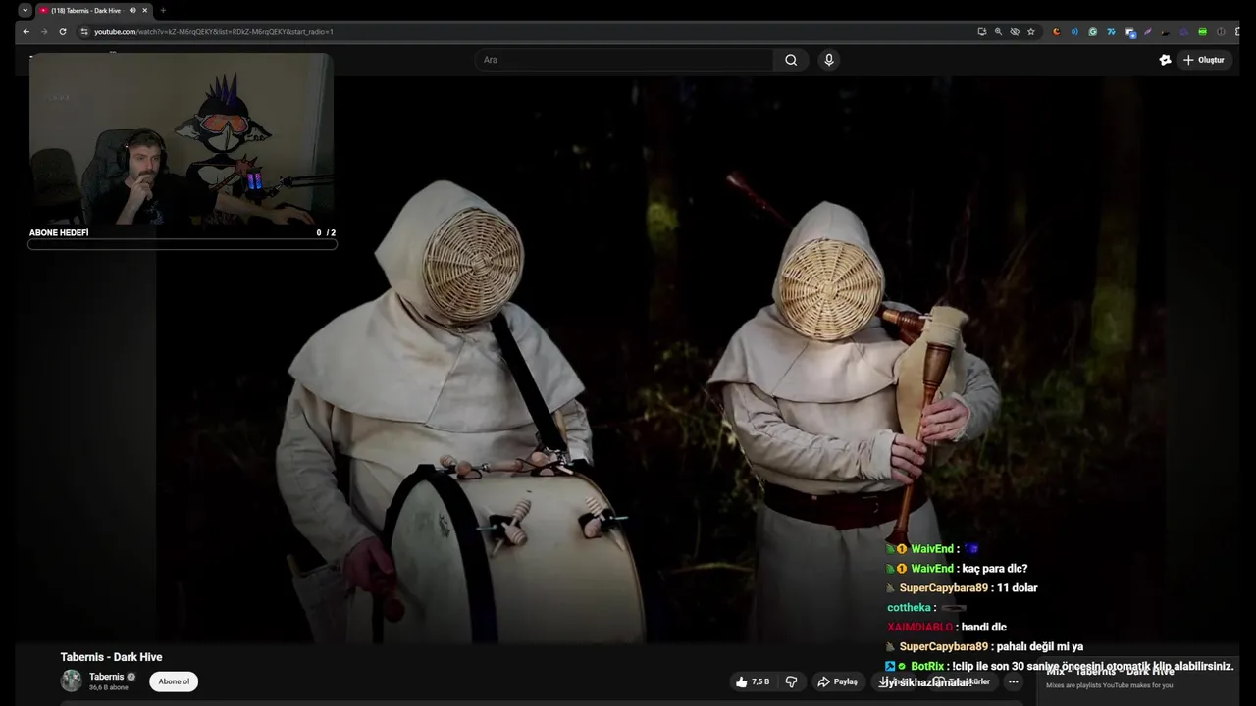Click the streamer webcam overlay
The image size is (1256, 706).
pos(182,139)
